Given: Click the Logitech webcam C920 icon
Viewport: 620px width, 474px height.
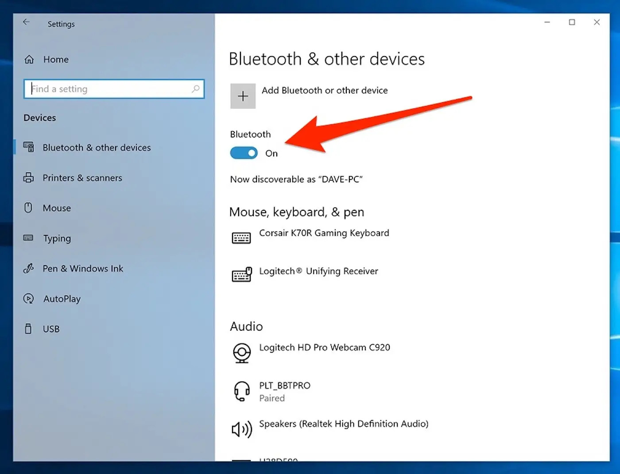Looking at the screenshot, I should [241, 353].
